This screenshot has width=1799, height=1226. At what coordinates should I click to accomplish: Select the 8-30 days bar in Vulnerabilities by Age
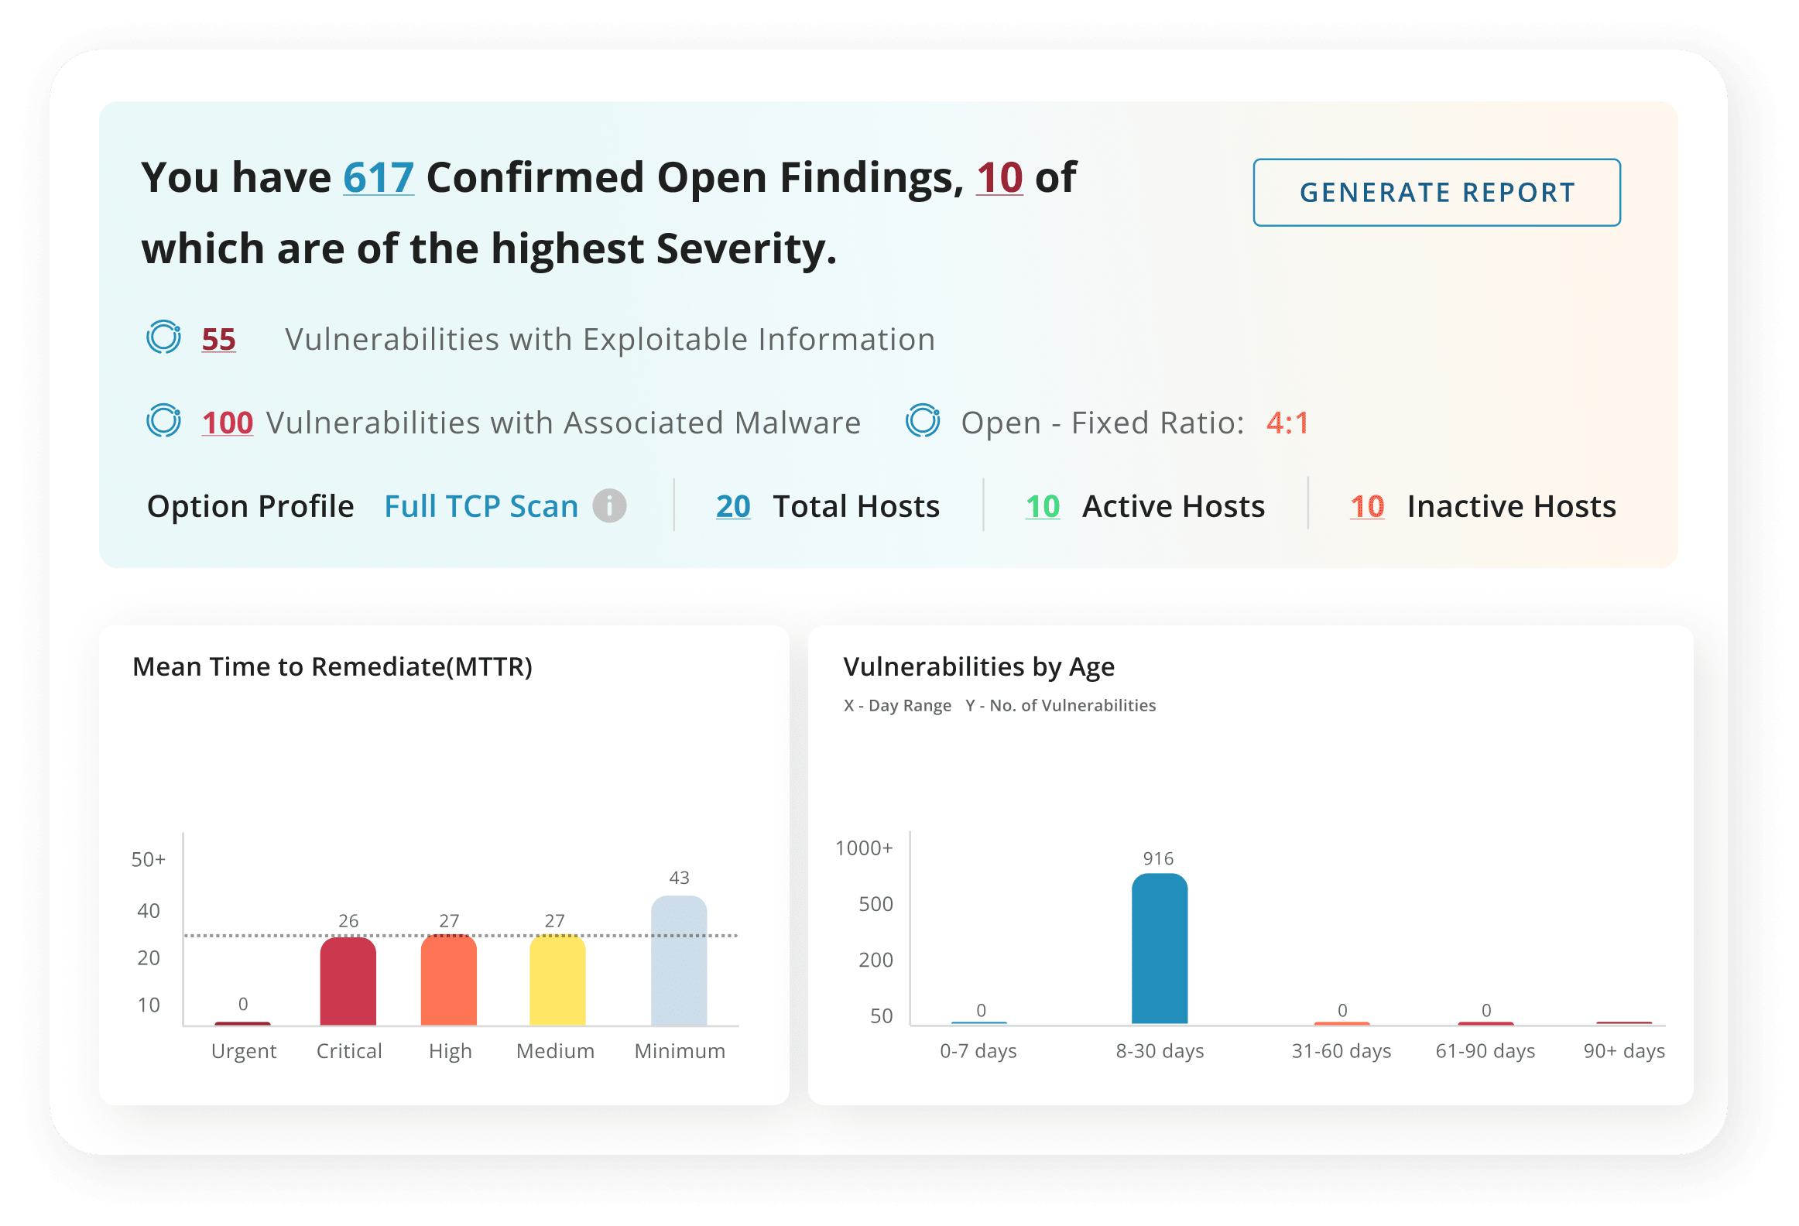(1160, 949)
